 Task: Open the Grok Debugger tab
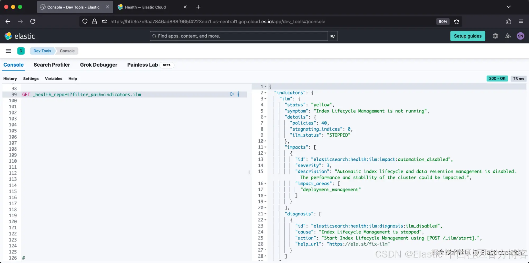point(98,65)
